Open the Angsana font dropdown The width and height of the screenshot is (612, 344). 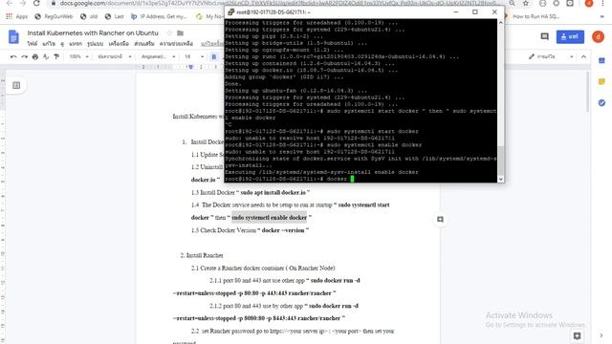pyautogui.click(x=158, y=57)
